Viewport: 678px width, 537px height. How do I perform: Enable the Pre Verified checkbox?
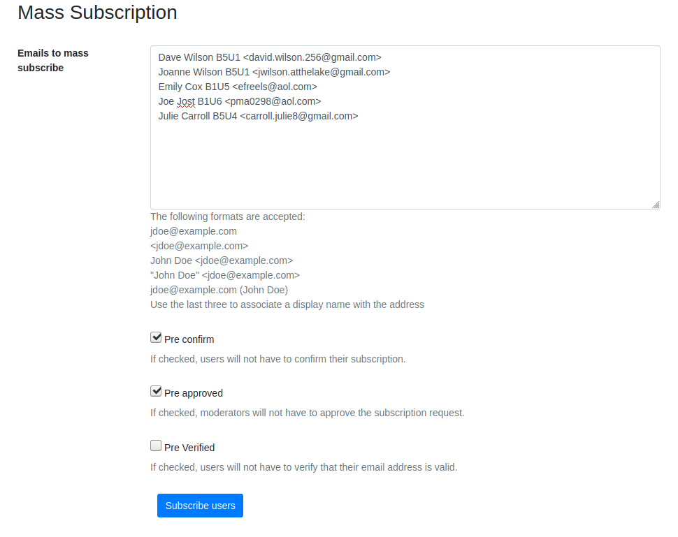coord(156,446)
